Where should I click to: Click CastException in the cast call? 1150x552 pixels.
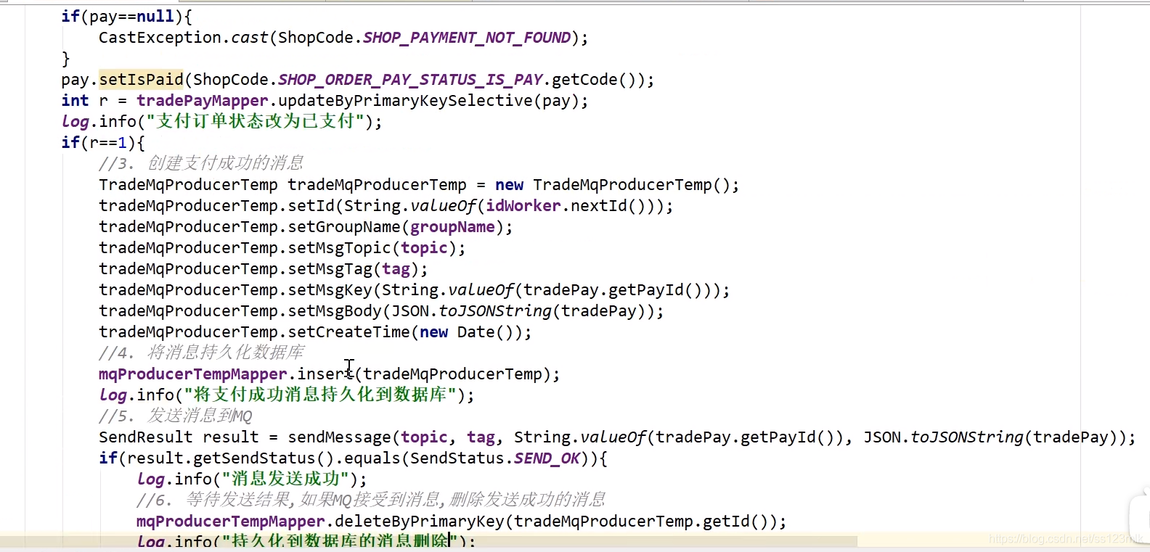point(160,38)
